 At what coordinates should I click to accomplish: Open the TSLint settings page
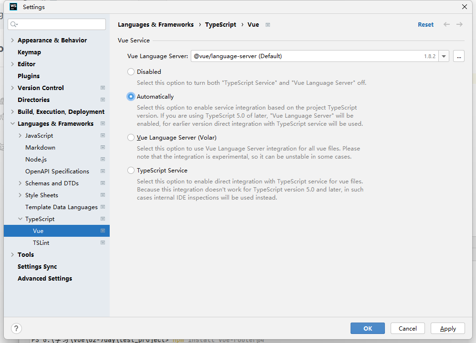tap(41, 243)
